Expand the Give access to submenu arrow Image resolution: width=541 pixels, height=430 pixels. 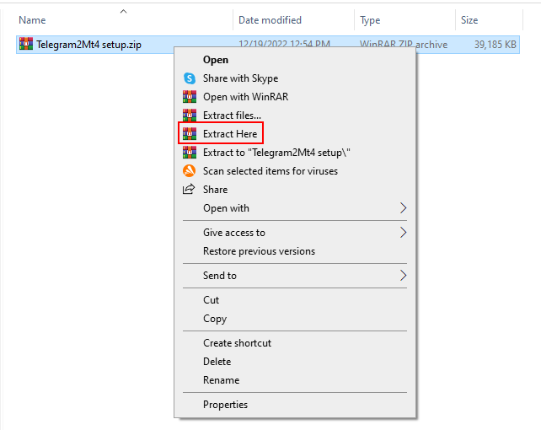403,233
